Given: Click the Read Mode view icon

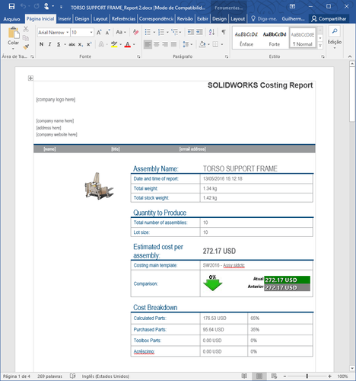Looking at the screenshot, I should click(244, 376).
